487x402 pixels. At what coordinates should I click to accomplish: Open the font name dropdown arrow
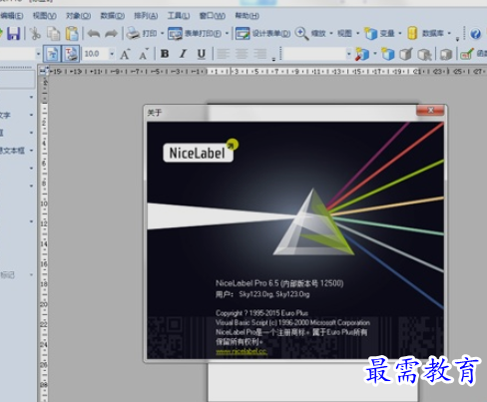38,54
